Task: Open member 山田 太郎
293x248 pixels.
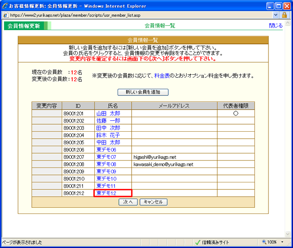Action: 108,113
